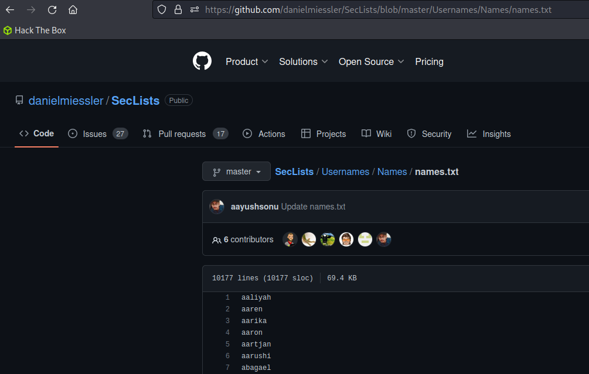589x374 pixels.
Task: Select the Code tab
Action: click(x=36, y=133)
